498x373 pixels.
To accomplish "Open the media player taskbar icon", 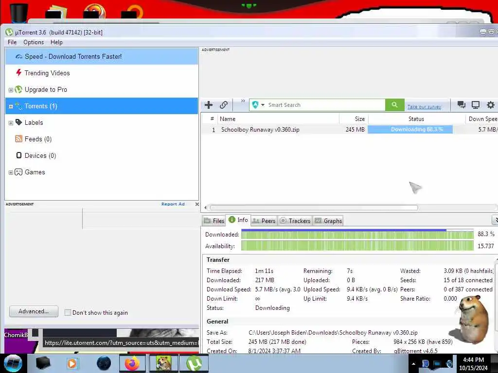I will pos(72,363).
